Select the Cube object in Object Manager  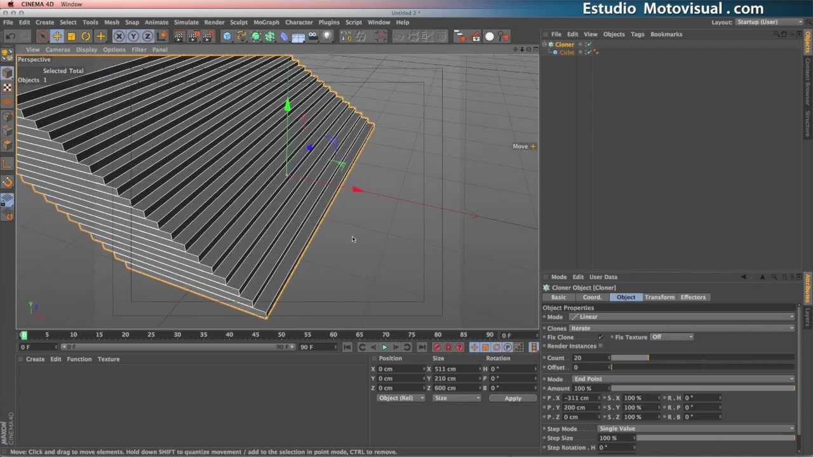click(567, 52)
